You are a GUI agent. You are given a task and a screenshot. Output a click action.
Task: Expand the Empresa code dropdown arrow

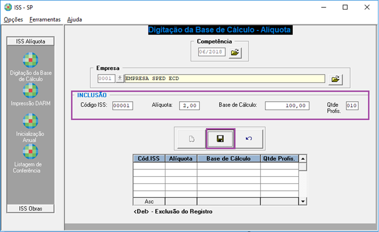point(120,78)
